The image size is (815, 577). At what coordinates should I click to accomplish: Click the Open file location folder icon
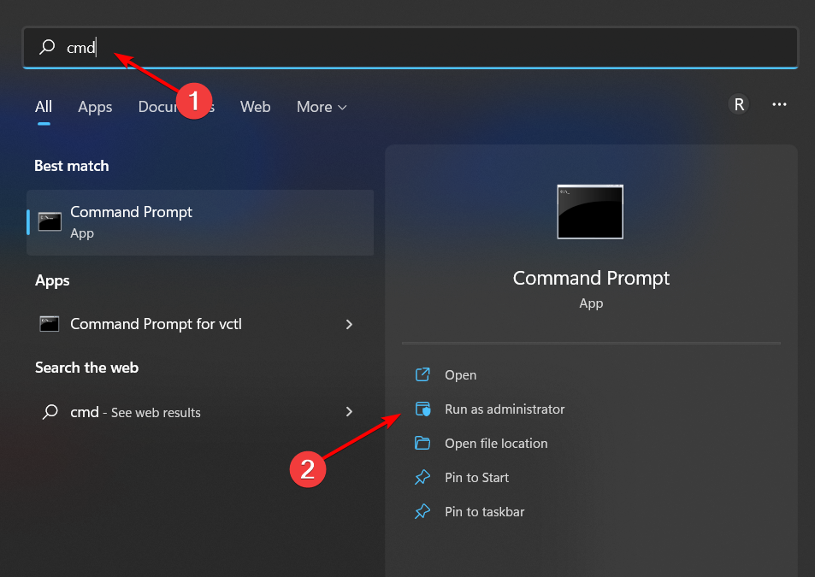(422, 443)
